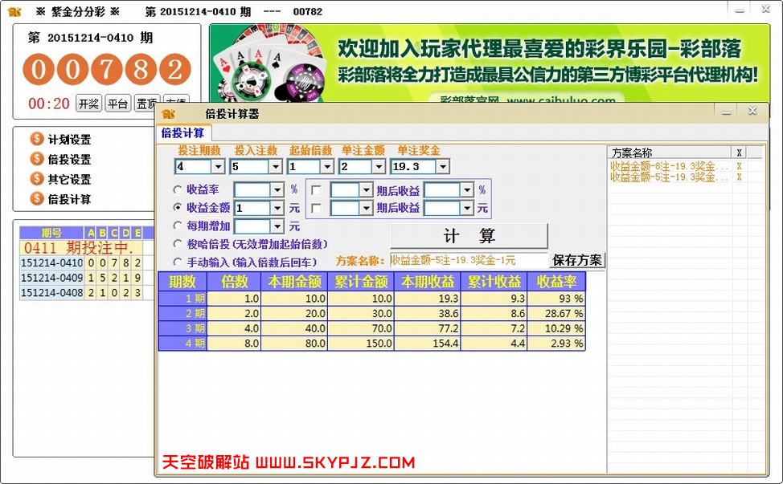Click the 倍投设置 dollar icon
Screen dimensions: 783x484
pyautogui.click(x=36, y=159)
